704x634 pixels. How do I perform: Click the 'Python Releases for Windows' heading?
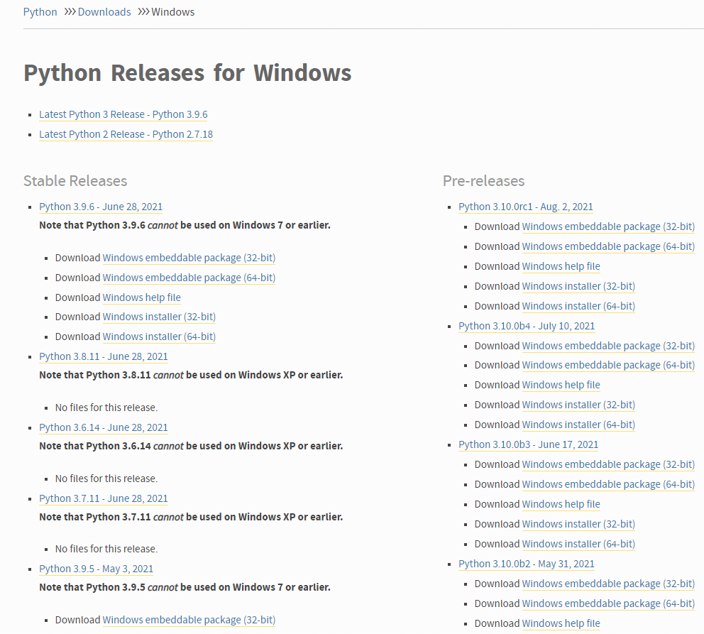point(187,73)
